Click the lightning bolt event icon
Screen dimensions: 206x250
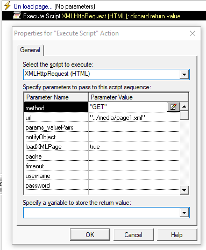tap(8, 6)
